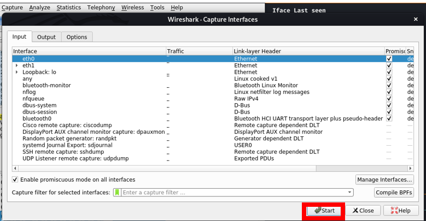This screenshot has width=426, height=221.
Task: Select UDP Listener remote capture: udpdump
Action: click(213, 158)
